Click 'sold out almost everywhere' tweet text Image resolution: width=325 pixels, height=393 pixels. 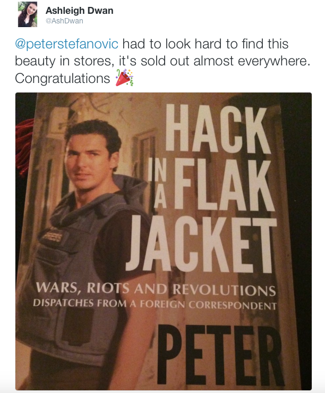[x=225, y=61]
